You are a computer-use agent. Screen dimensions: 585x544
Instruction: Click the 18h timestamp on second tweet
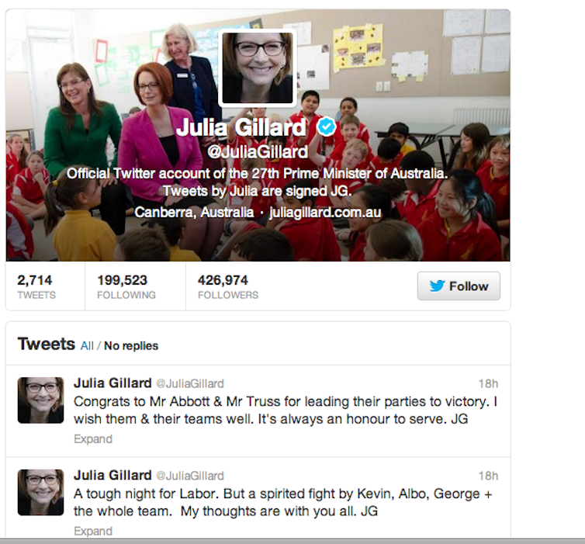488,476
